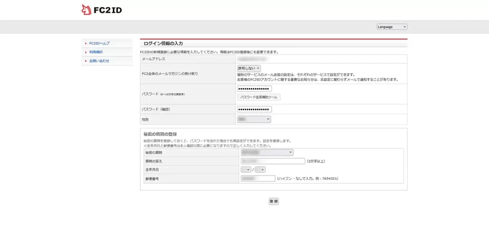Click the red arrow beside お問い合わせ
This screenshot has width=489, height=228.
click(x=85, y=61)
